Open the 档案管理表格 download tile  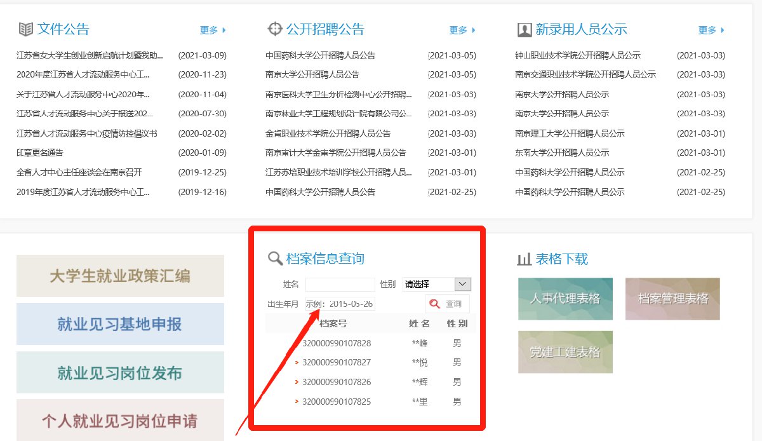(x=672, y=299)
